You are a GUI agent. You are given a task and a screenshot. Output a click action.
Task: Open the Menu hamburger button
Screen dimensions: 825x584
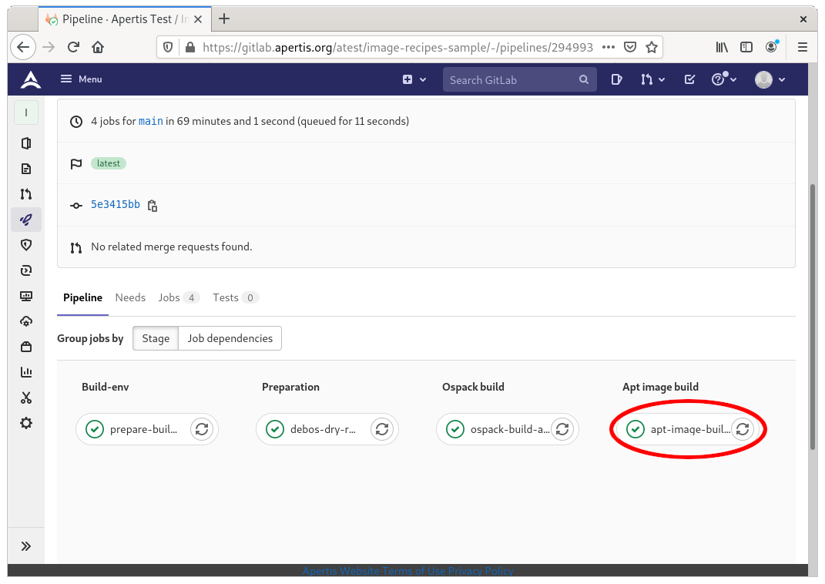[x=81, y=79]
